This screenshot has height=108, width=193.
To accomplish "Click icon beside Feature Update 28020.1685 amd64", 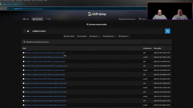I will [x=24, y=101].
